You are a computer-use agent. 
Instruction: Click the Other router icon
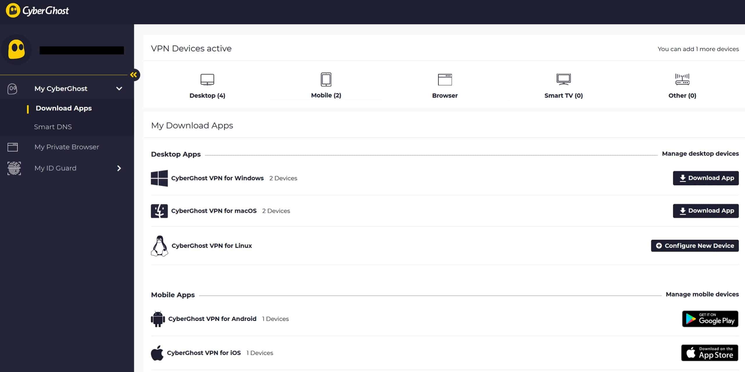682,79
